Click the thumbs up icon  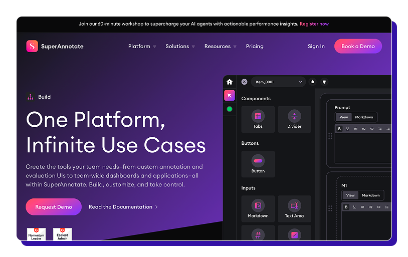(x=312, y=82)
